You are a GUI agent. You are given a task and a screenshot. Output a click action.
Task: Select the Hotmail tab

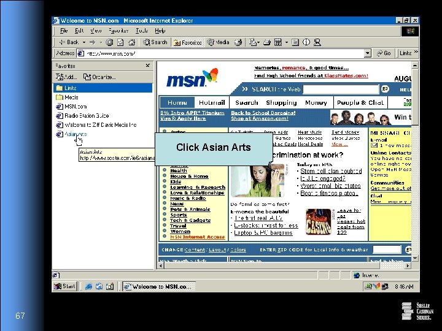point(212,102)
